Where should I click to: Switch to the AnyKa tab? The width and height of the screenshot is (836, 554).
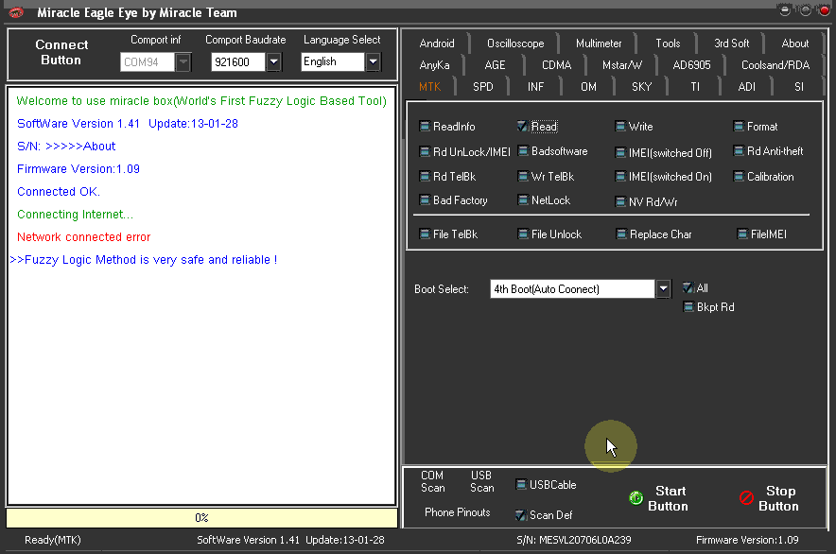[x=434, y=65]
